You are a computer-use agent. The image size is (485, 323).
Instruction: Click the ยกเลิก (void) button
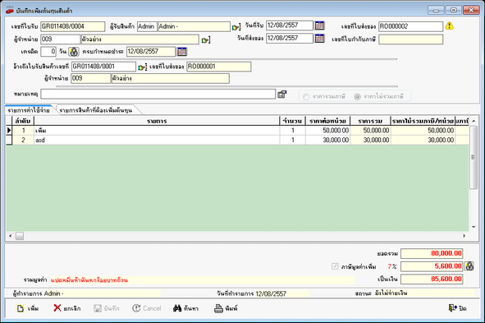[x=66, y=308]
